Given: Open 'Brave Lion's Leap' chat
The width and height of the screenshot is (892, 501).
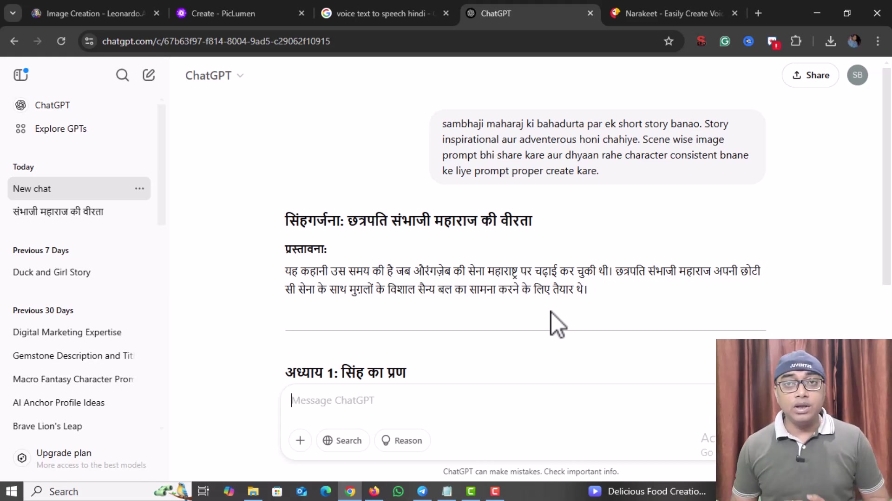Looking at the screenshot, I should point(47,426).
